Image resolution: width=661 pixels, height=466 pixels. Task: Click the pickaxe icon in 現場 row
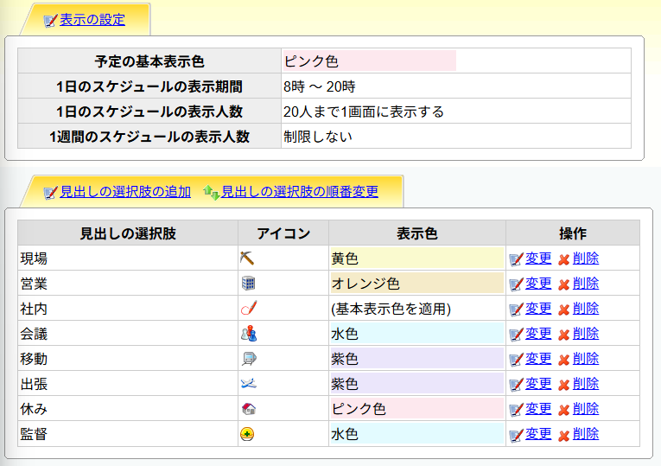pos(247,258)
